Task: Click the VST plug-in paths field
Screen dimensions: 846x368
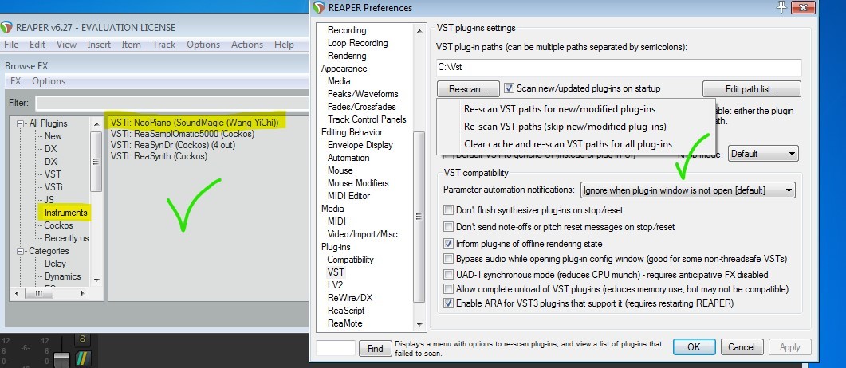Action: pos(619,68)
